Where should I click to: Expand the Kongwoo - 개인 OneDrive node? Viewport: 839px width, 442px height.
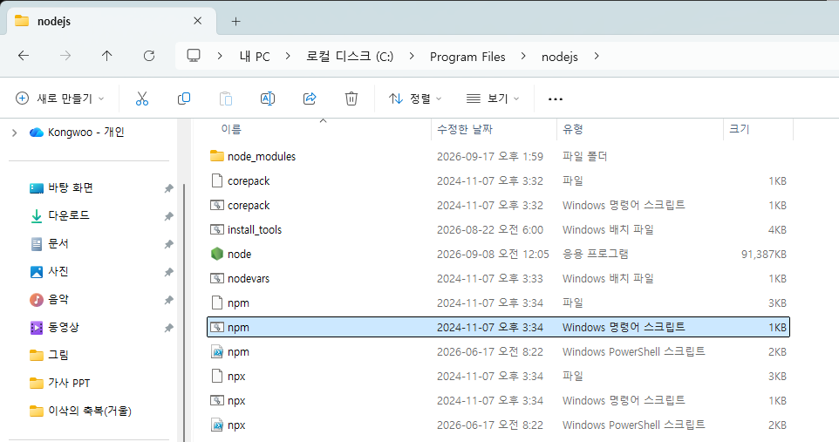coord(15,133)
